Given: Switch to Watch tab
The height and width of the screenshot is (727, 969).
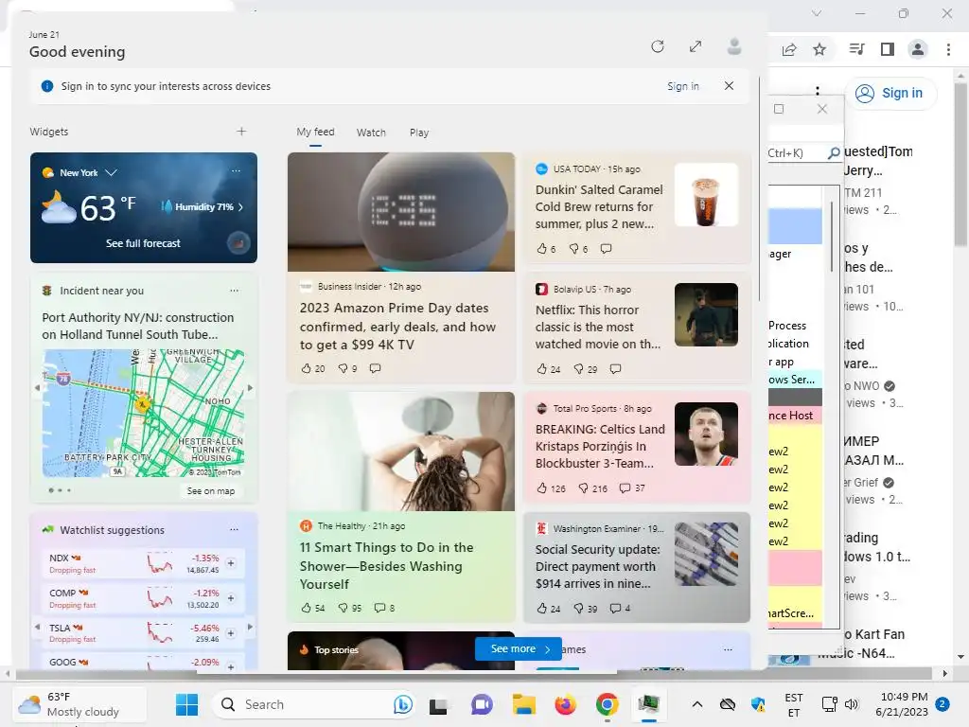Looking at the screenshot, I should coord(371,133).
